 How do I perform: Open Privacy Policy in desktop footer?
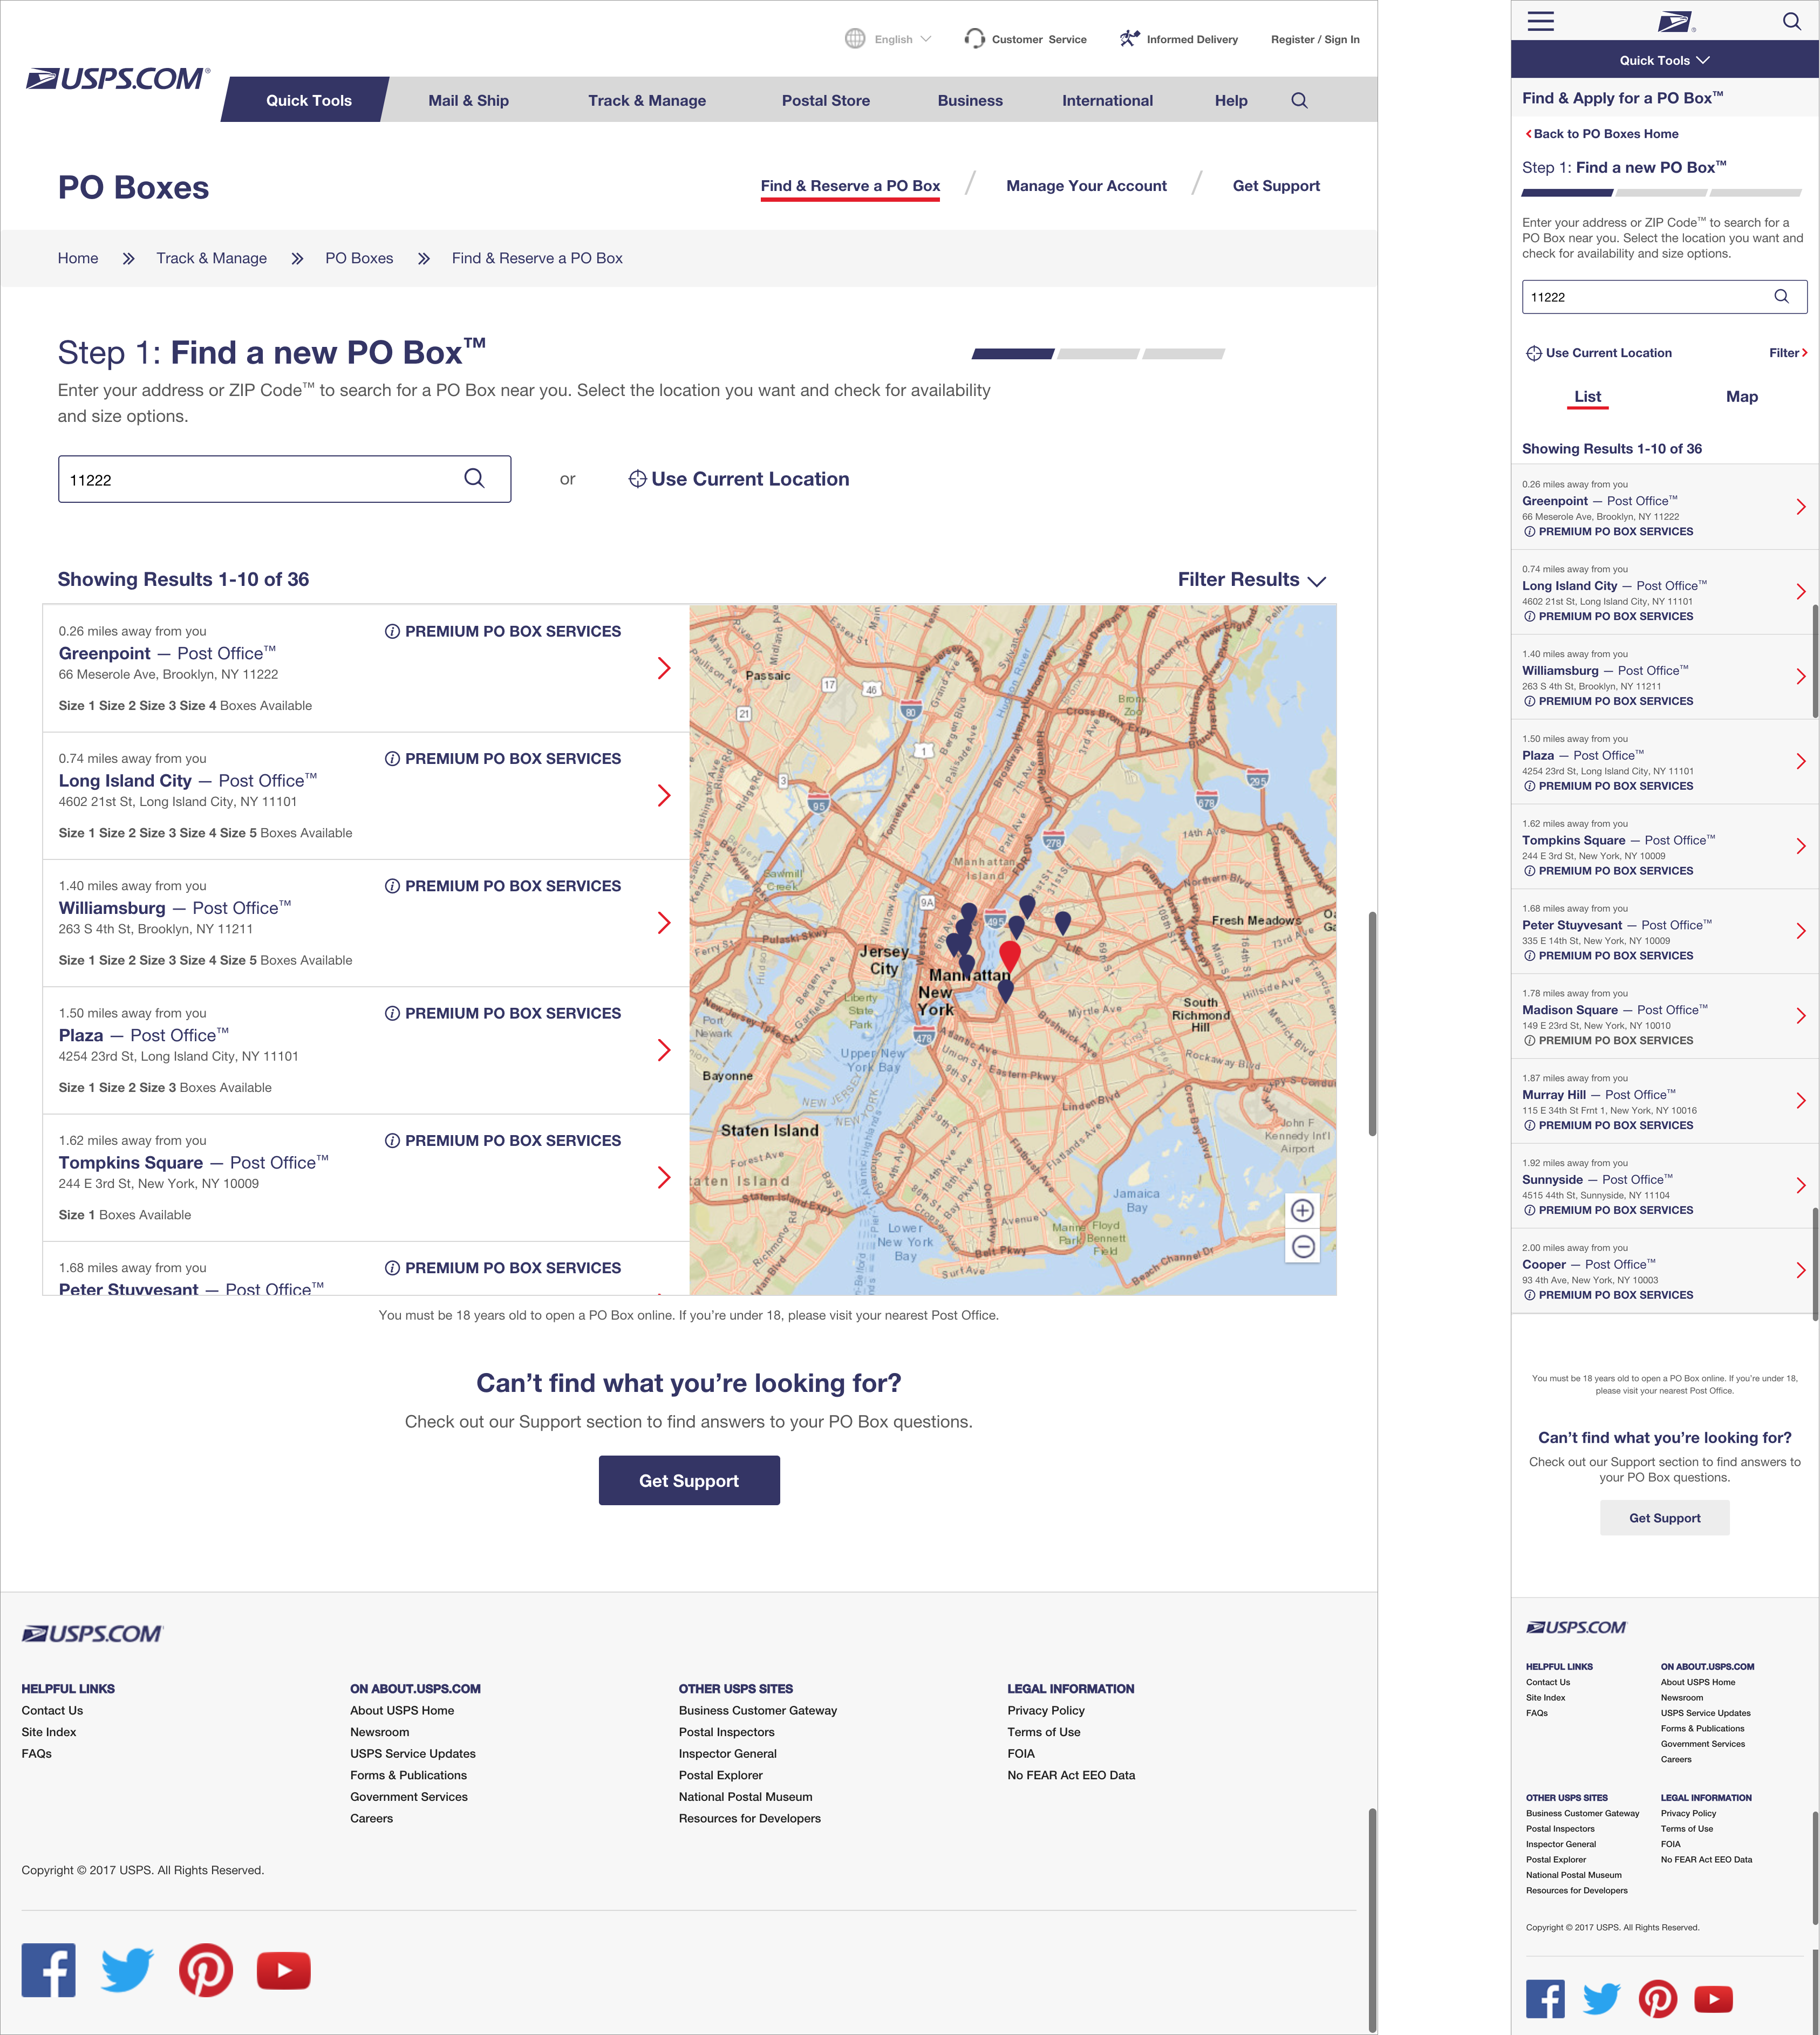coord(1045,1711)
